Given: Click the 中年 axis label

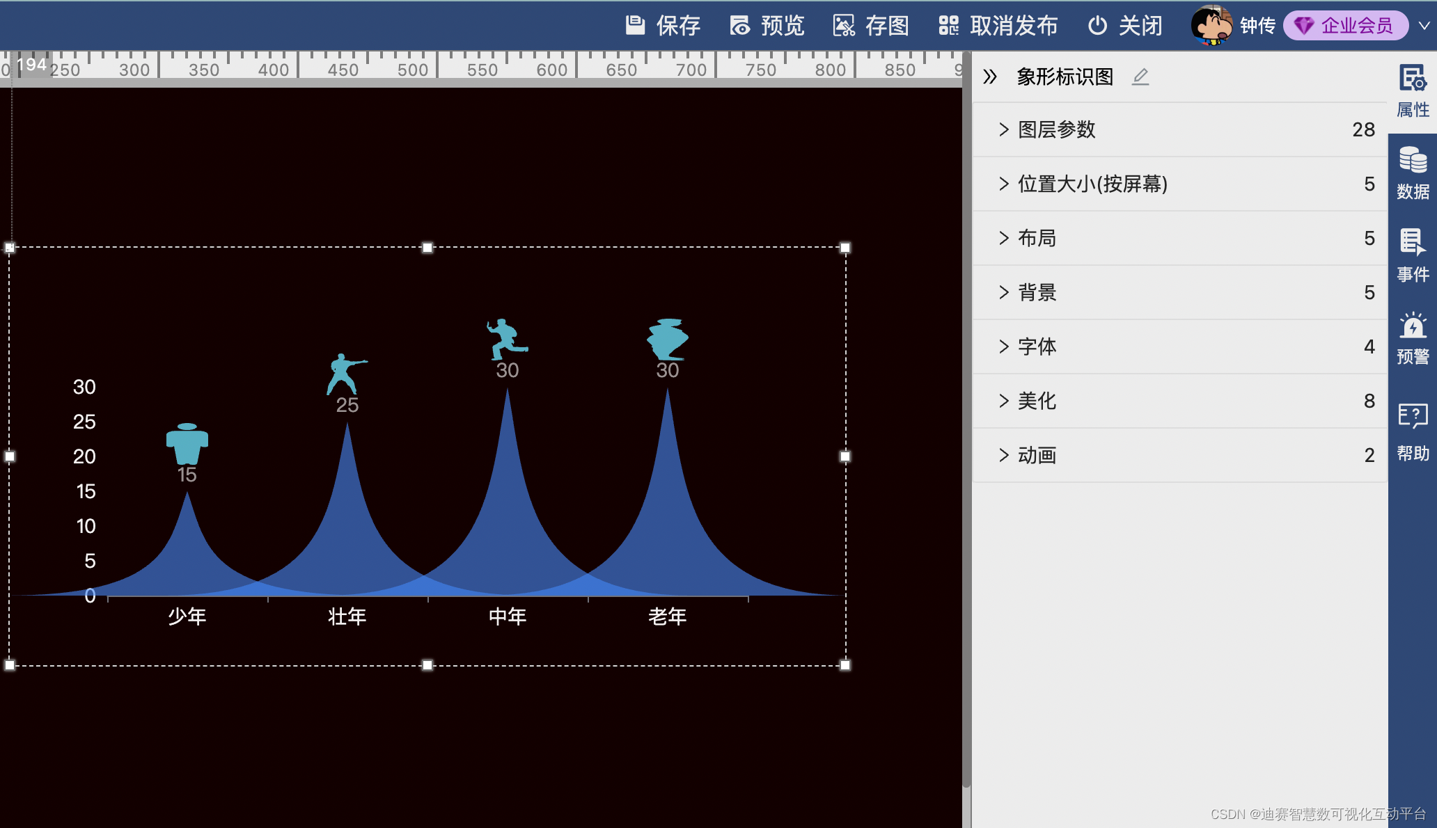Looking at the screenshot, I should (x=508, y=616).
